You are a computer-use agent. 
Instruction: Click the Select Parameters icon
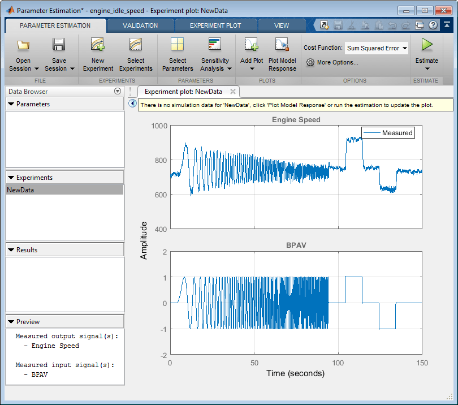pos(177,45)
